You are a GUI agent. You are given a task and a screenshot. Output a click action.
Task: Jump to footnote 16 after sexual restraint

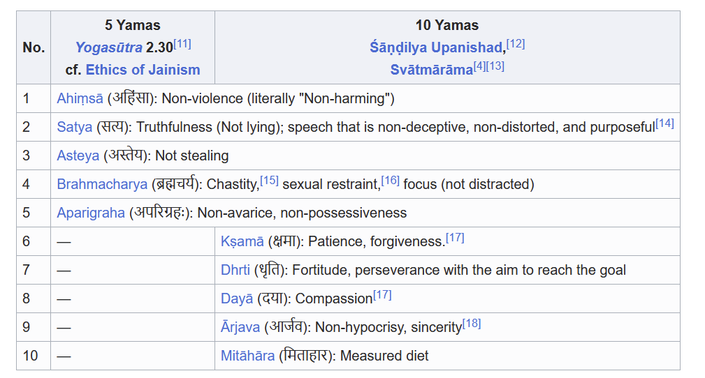pos(391,181)
